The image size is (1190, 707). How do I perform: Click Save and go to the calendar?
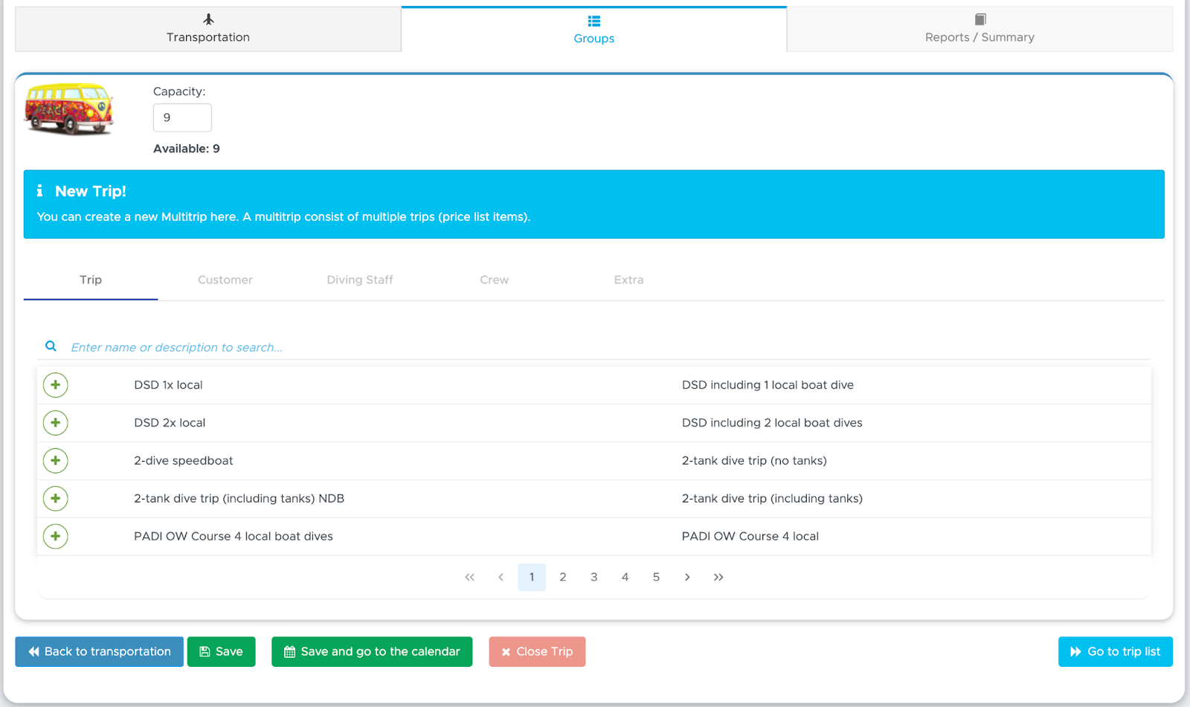point(372,652)
